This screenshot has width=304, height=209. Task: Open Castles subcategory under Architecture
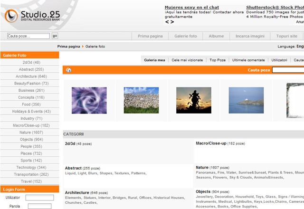[x=90, y=203]
